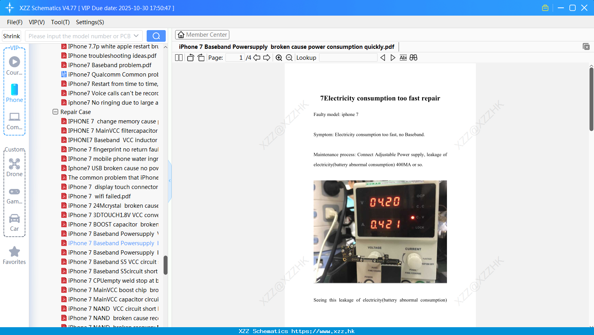
Task: Go to previous page arrow
Action: tap(257, 58)
